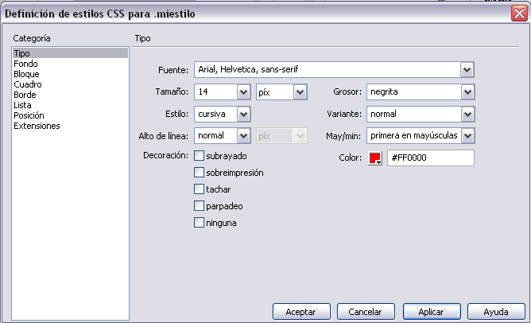Click the #FF0000 color text field
Screen dimensions: 531x323
pyautogui.click(x=430, y=158)
